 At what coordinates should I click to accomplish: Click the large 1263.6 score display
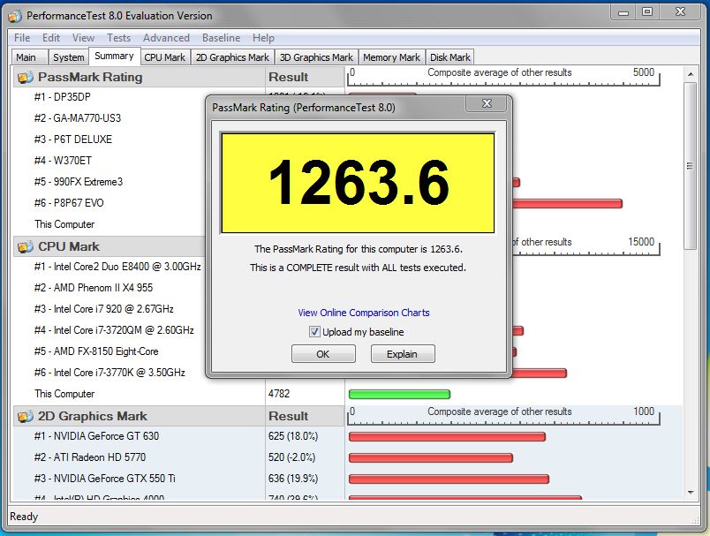[358, 183]
